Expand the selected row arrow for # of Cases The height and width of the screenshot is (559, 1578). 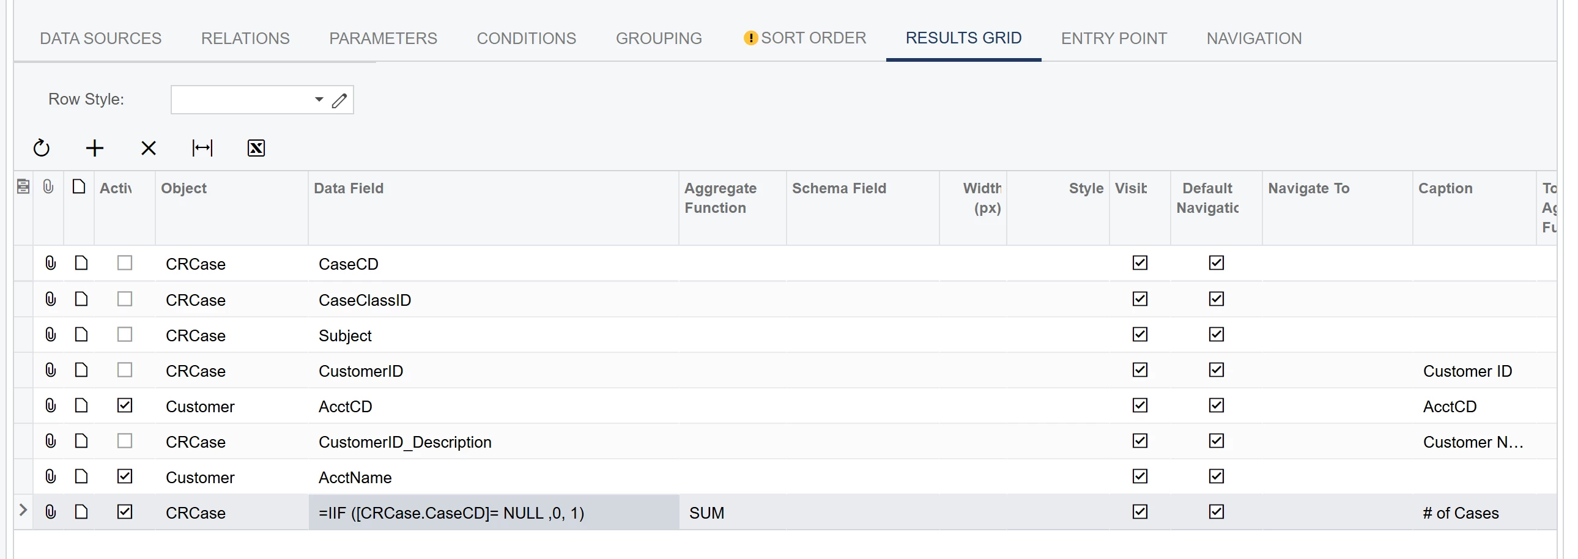click(x=23, y=510)
